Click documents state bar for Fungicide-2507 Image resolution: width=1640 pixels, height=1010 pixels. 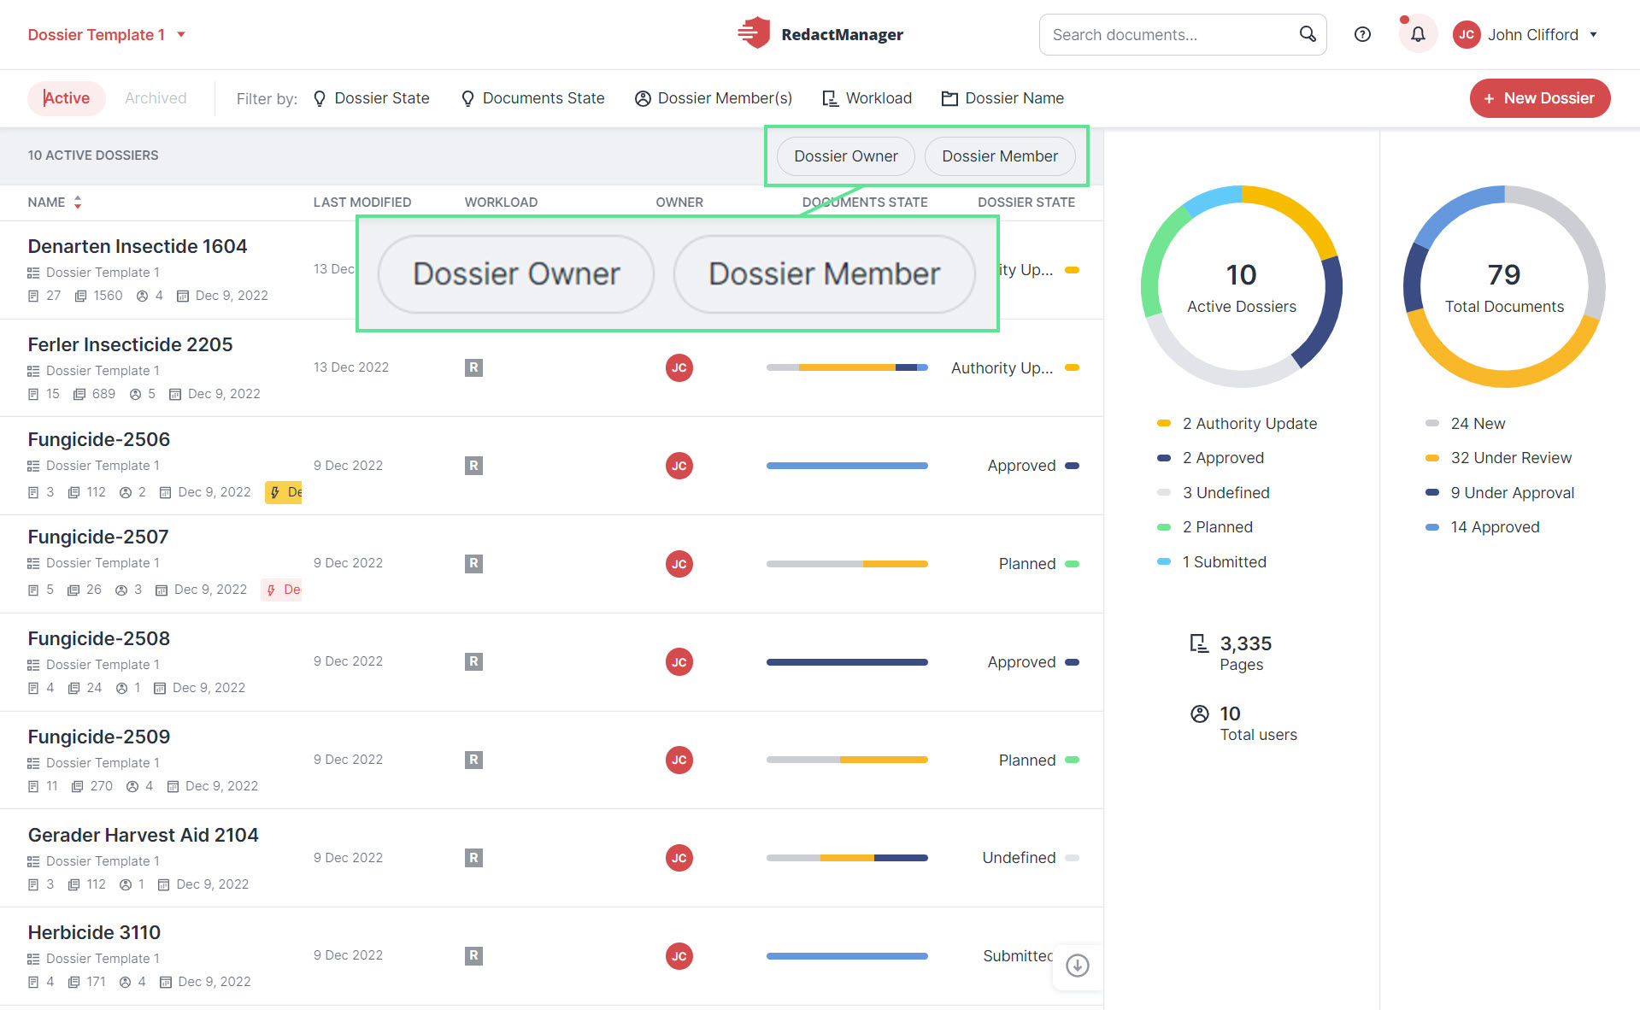click(x=847, y=564)
